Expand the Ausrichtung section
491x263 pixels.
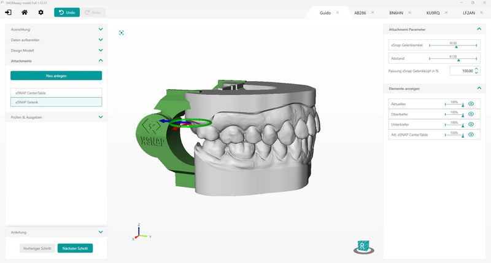pyautogui.click(x=56, y=29)
